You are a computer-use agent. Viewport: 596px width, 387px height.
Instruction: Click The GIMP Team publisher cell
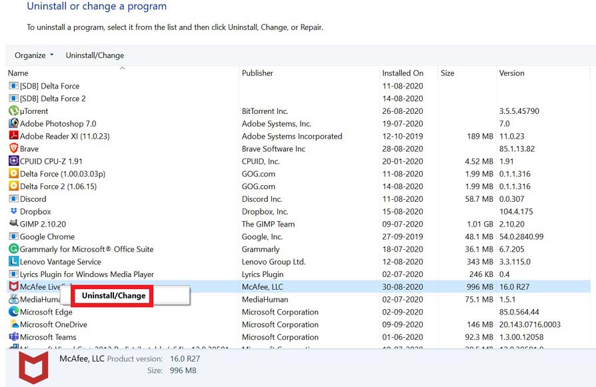268,224
